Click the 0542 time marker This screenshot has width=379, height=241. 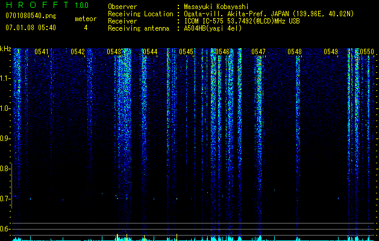[78, 51]
